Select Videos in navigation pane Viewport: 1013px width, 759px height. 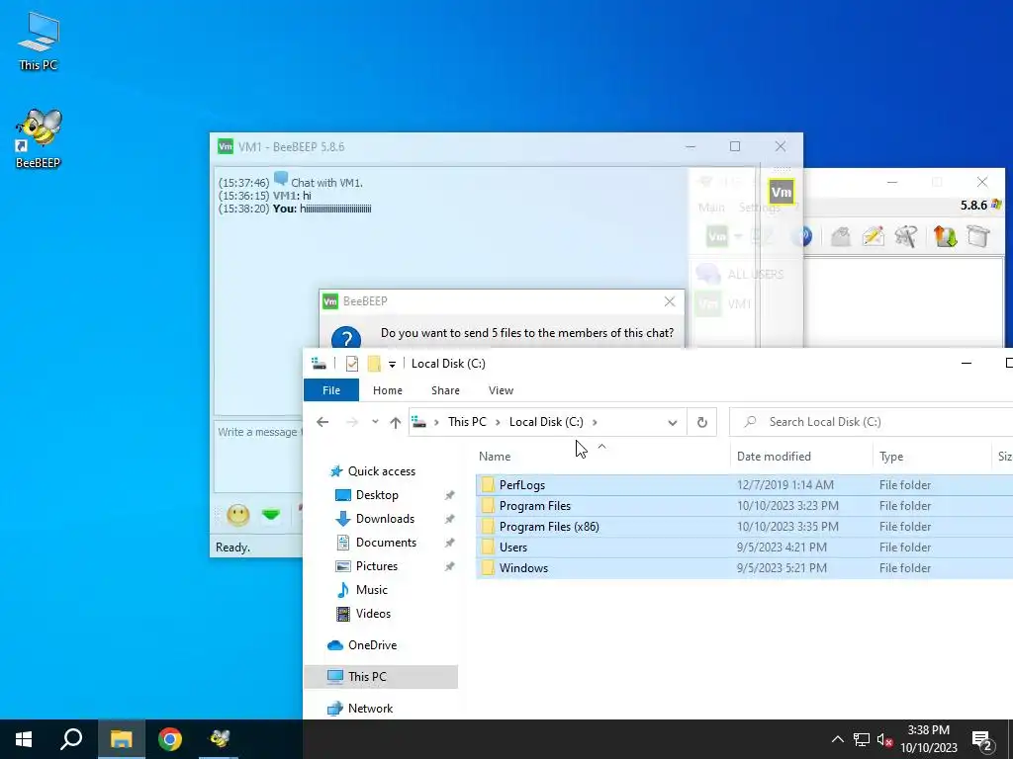pos(373,614)
